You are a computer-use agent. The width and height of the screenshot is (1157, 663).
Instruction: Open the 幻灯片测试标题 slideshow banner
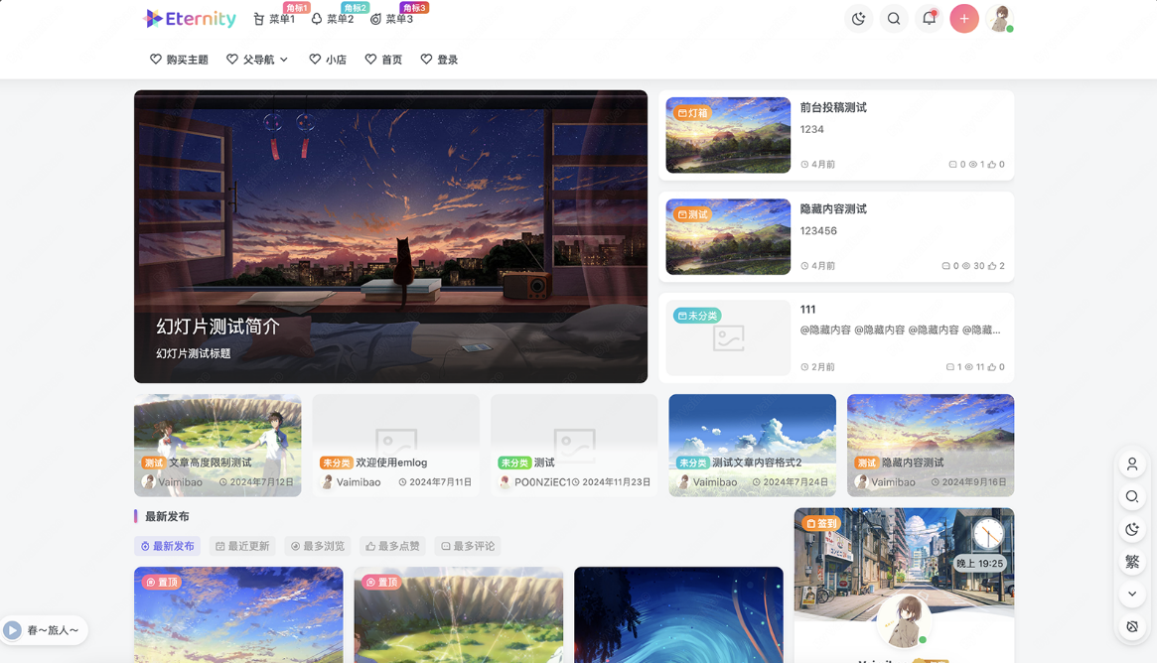[x=390, y=236]
